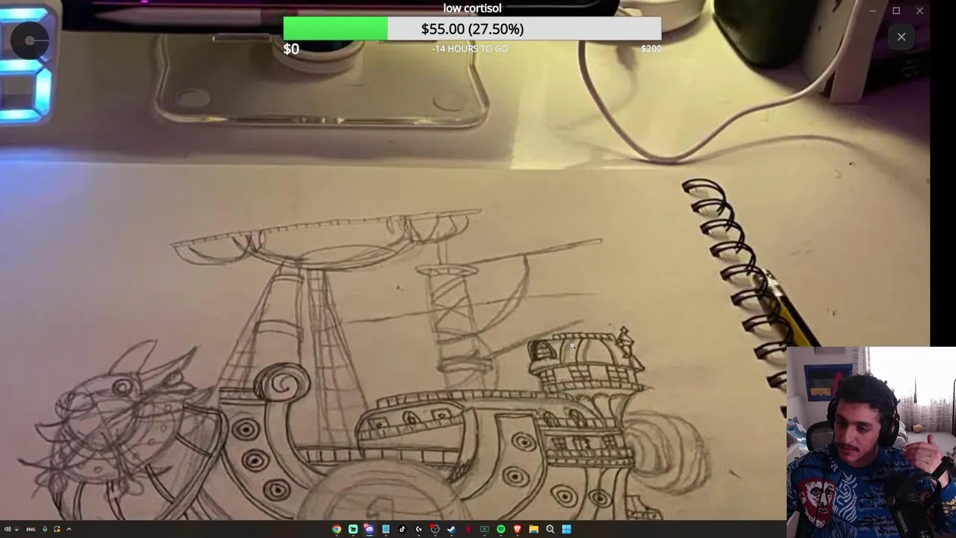The height and width of the screenshot is (538, 956).
Task: Minimize the window using the title bar button
Action: (x=872, y=10)
